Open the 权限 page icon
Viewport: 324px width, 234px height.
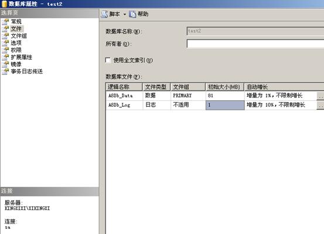click(5, 50)
